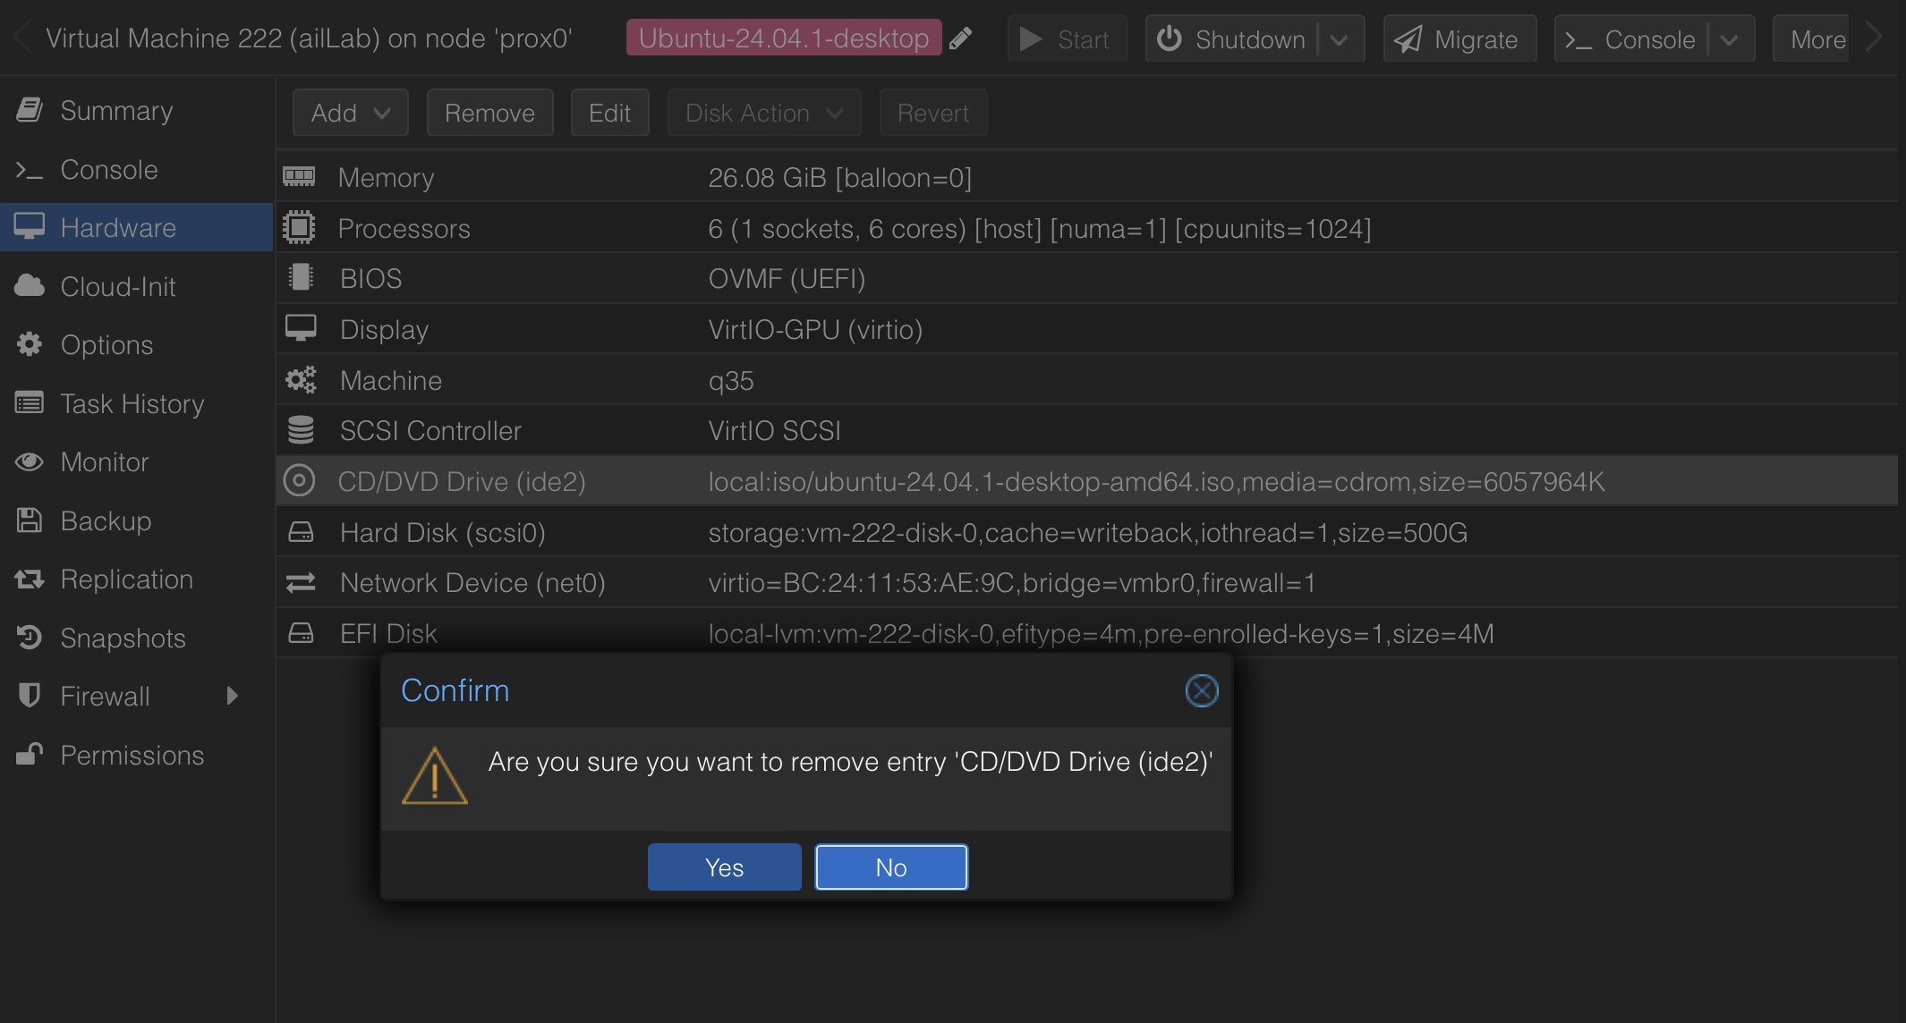Open the Shutdown dropdown arrow

tap(1340, 39)
